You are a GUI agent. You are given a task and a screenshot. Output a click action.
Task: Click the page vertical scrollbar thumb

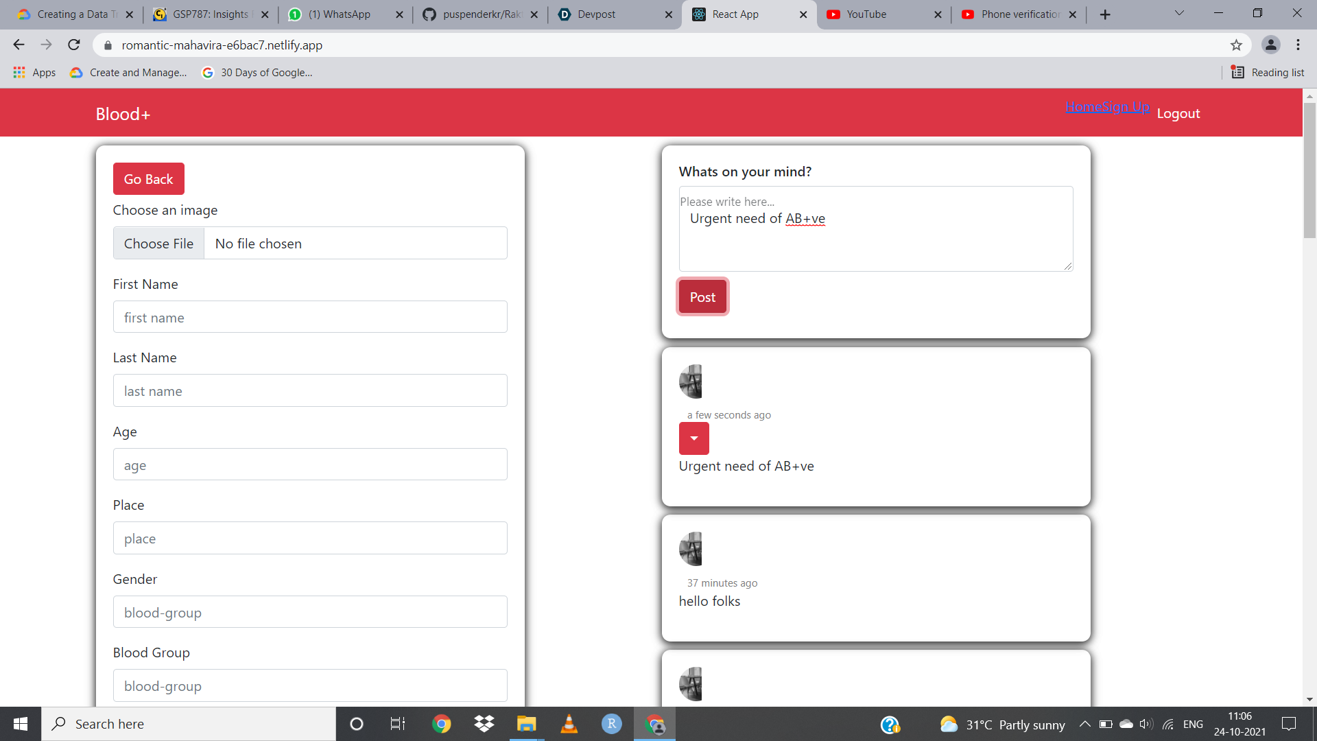(x=1309, y=172)
